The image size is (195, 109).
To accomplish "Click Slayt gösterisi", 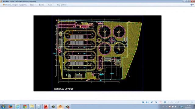I will tap(62, 5).
